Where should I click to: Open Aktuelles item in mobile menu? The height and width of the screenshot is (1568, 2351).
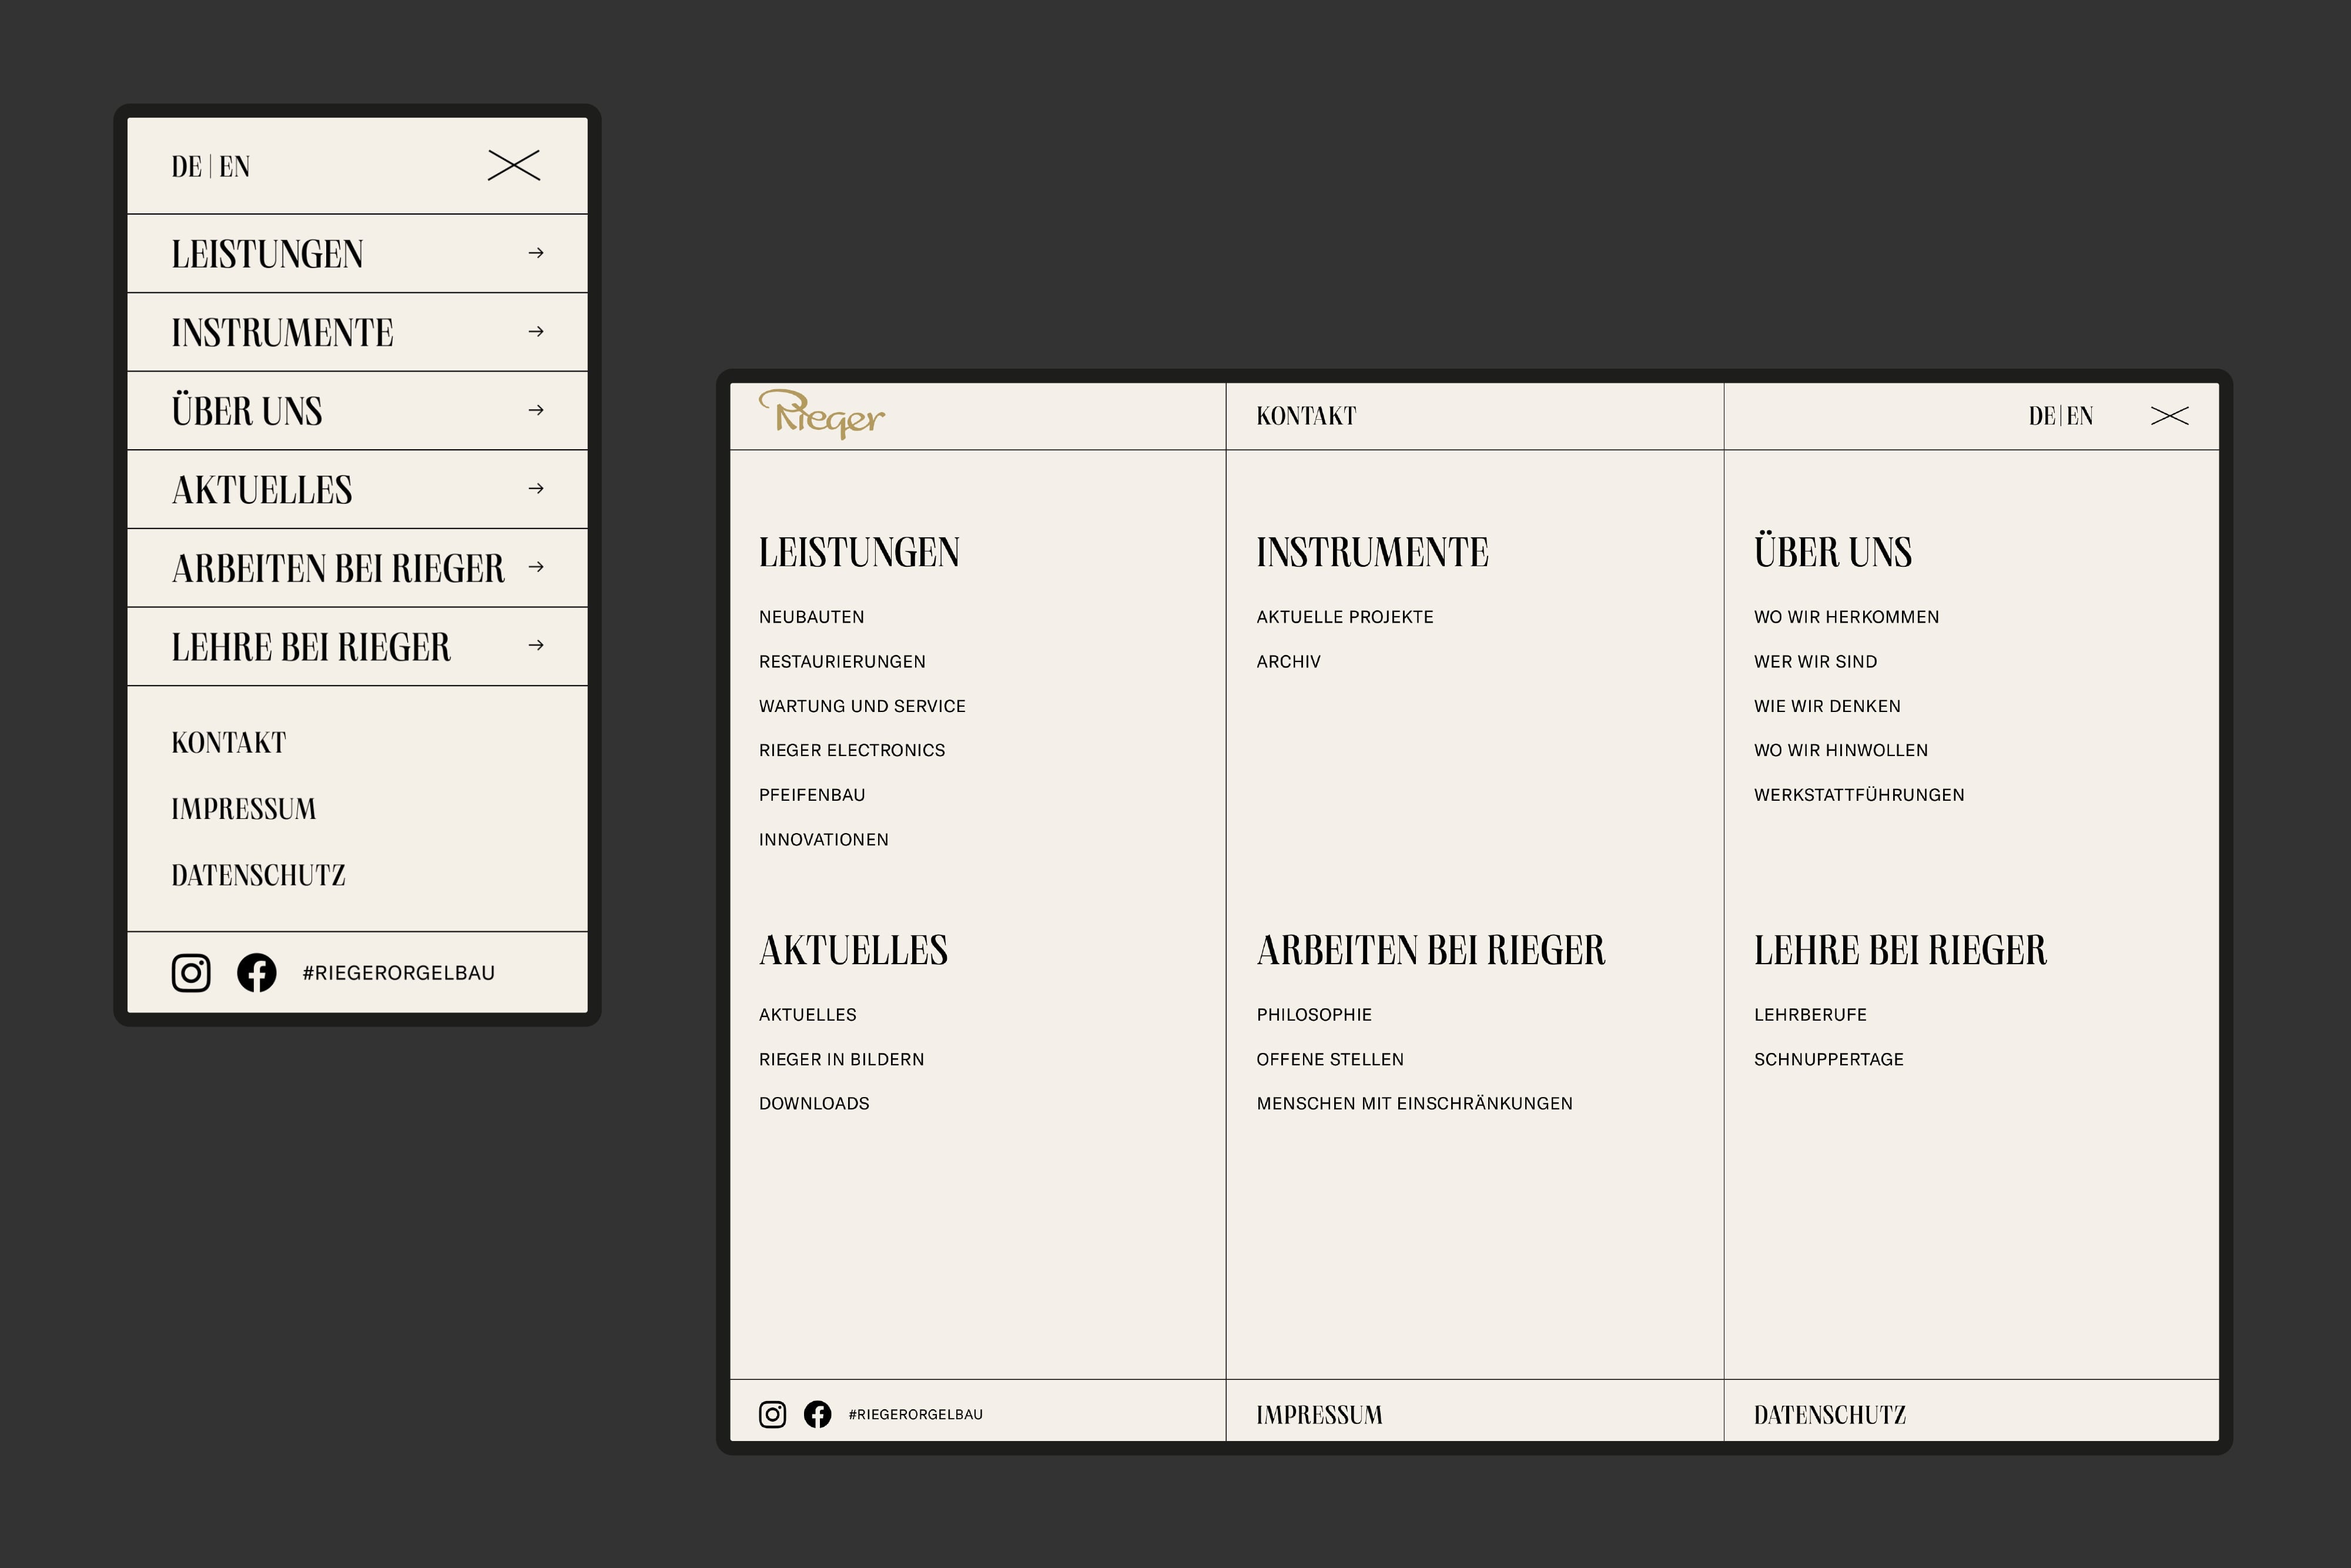click(262, 490)
